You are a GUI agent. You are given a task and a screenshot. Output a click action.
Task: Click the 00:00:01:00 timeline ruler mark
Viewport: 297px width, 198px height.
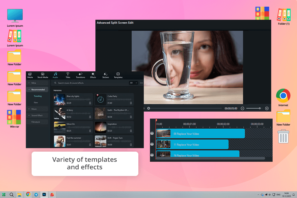click(x=189, y=124)
